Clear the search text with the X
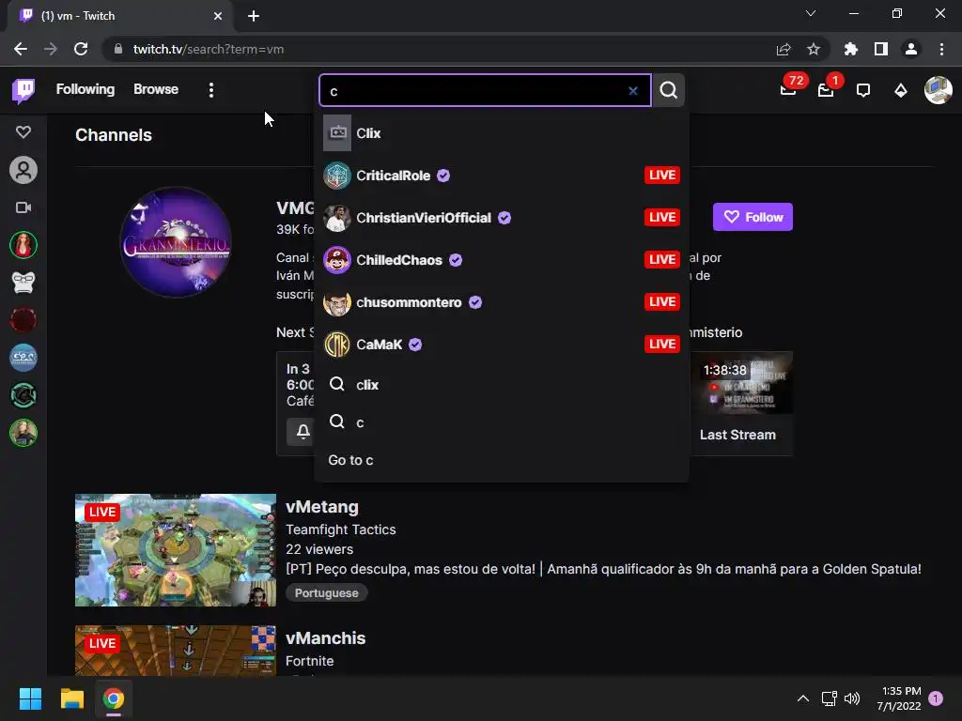The image size is (962, 721). coord(633,91)
